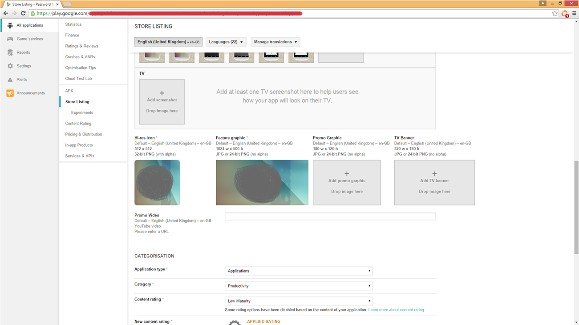Click the Alerts warning triangle icon
The width and height of the screenshot is (579, 325).
pos(10,80)
